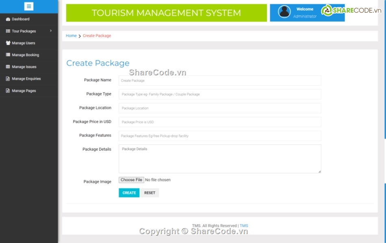Click the Create Package breadcrumb
The height and width of the screenshot is (243, 386).
[x=97, y=36]
